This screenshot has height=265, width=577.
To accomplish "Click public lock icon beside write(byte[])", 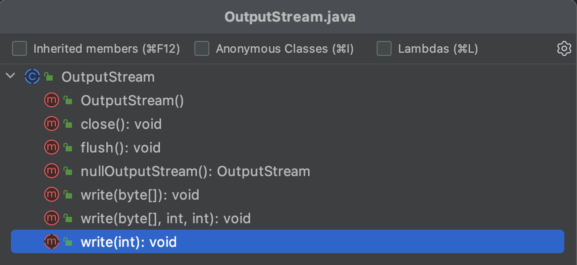I will tap(68, 195).
